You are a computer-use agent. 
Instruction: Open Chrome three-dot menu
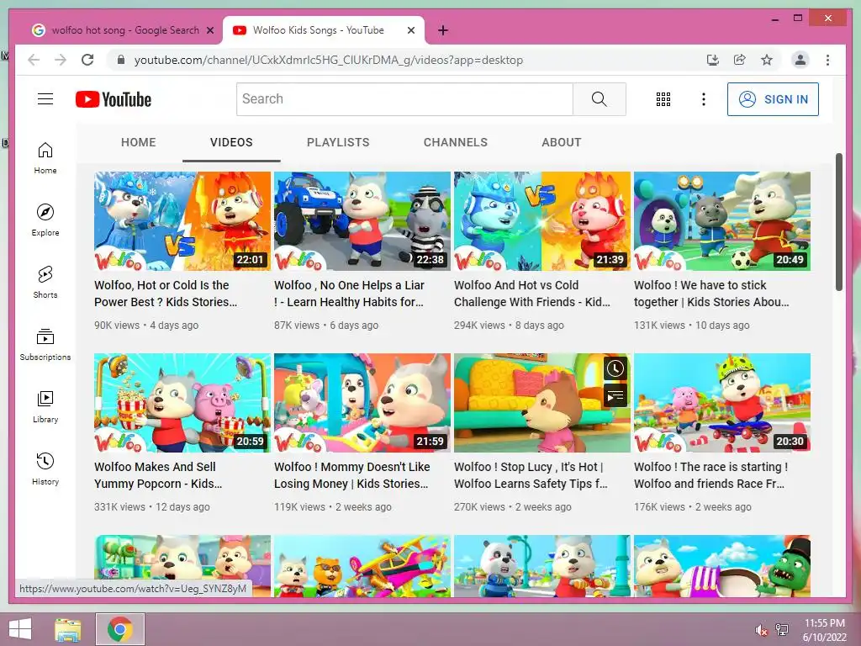point(827,60)
